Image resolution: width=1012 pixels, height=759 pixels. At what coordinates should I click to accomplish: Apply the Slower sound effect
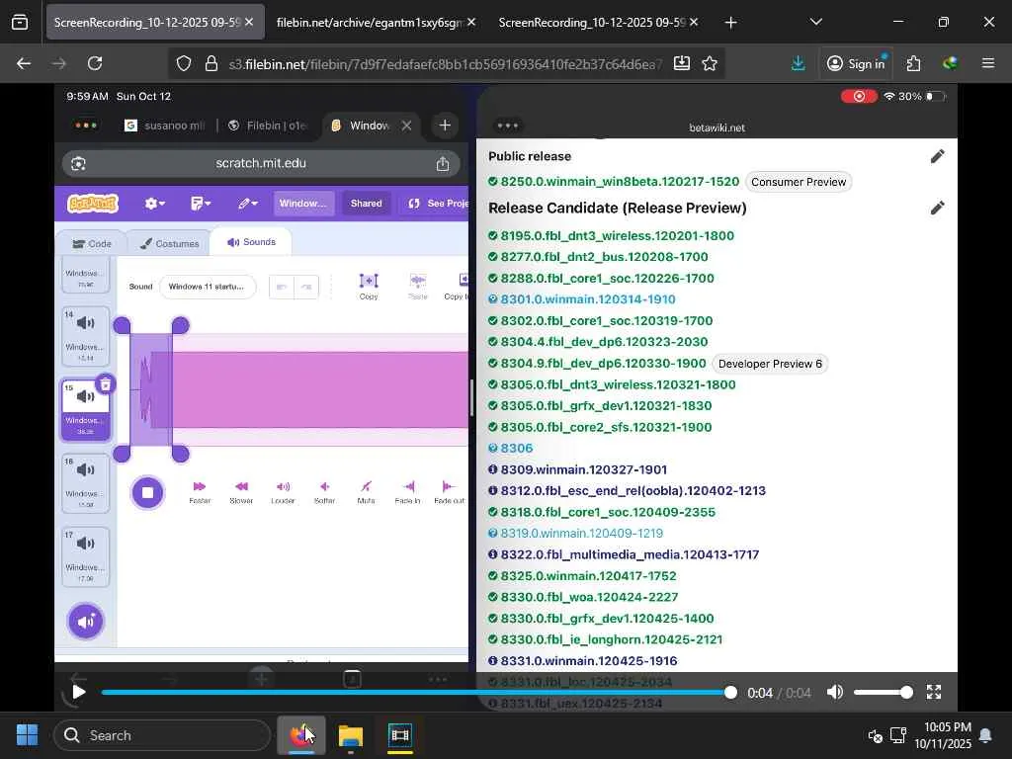point(241,492)
